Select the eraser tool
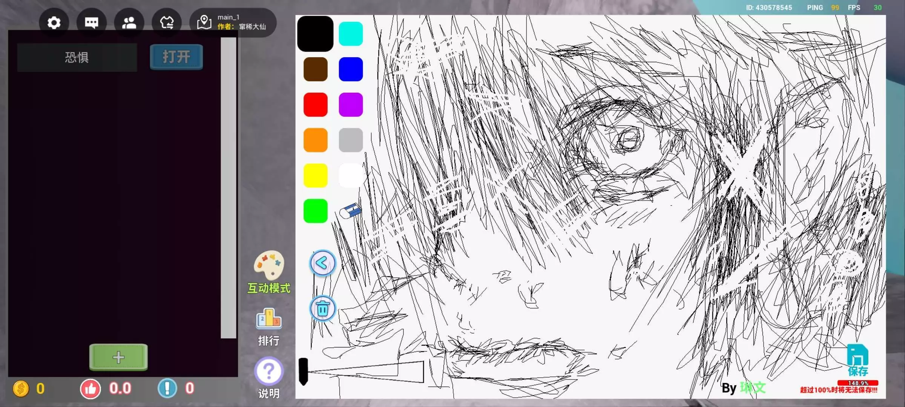This screenshot has height=407, width=905. [x=350, y=211]
